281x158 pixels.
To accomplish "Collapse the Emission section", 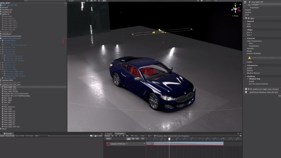I will [x=246, y=39].
